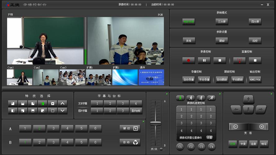Click 显示台标 to show station logo
276x155 pixels.
coord(136,111)
